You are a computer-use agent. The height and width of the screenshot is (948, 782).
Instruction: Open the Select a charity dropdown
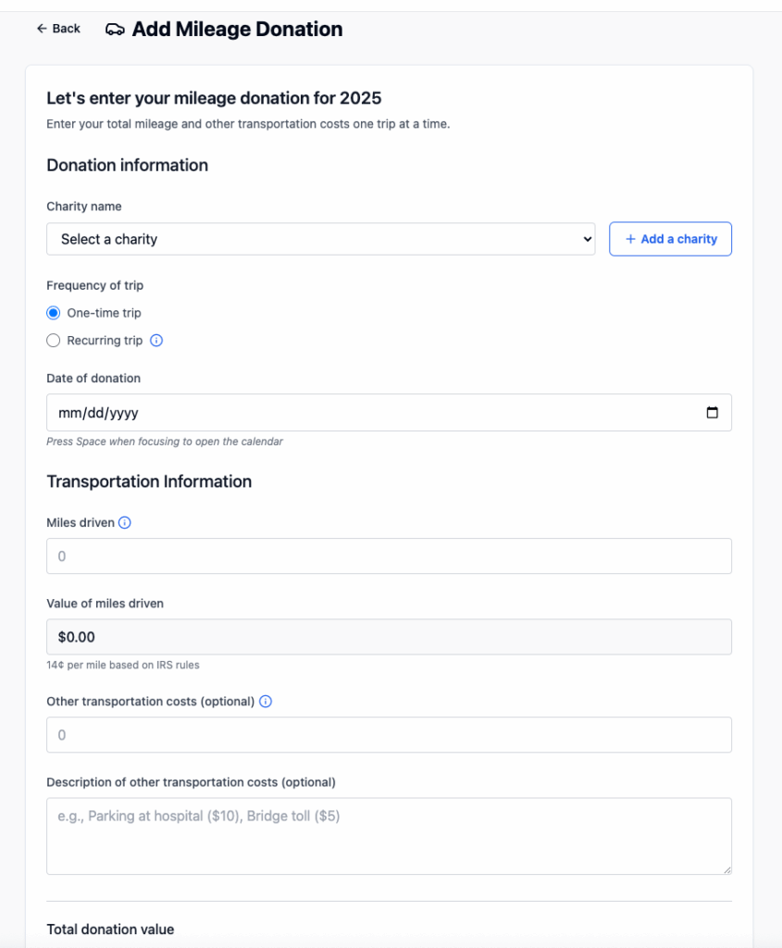pyautogui.click(x=320, y=239)
